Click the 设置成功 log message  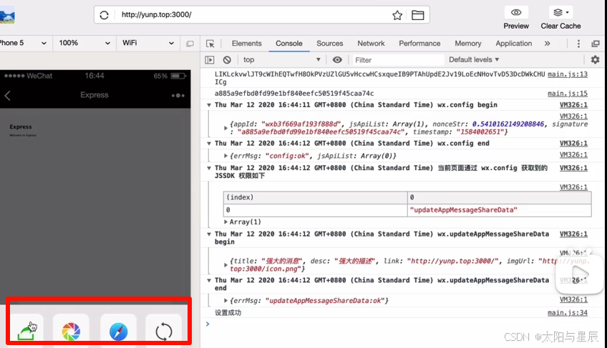(x=228, y=313)
